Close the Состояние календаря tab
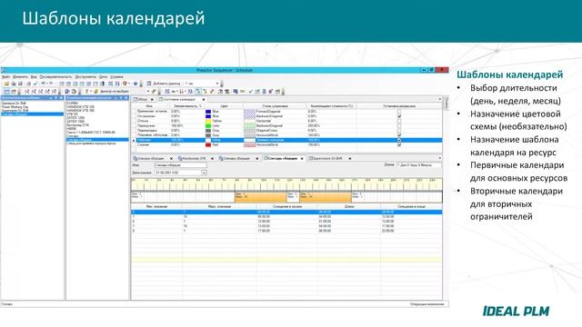This screenshot has height=327, width=582. (204, 99)
